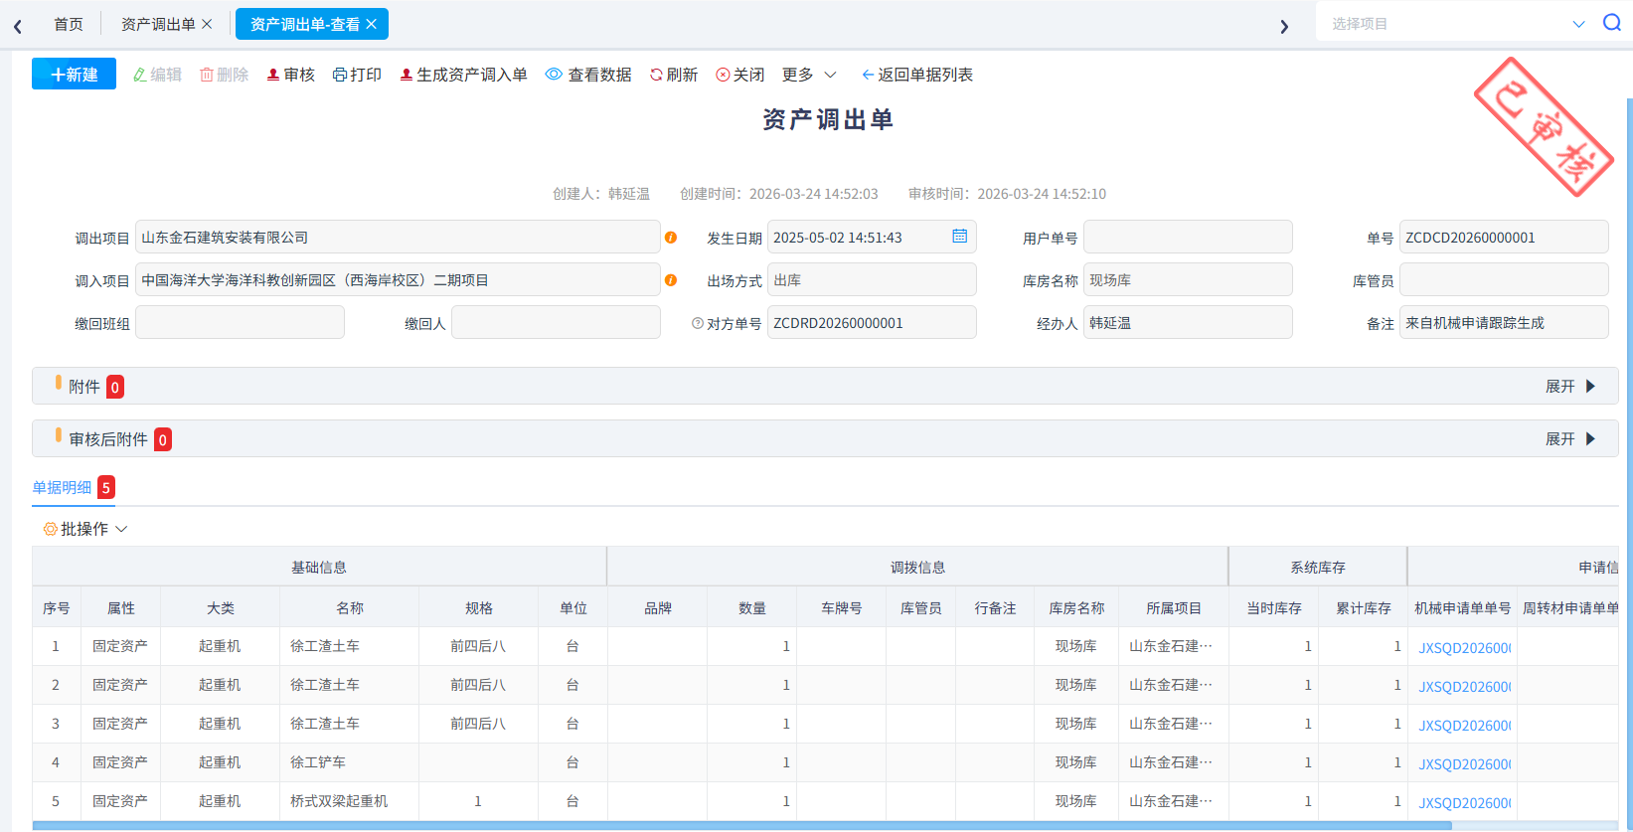Click the 经办人 field
Screen dimensions: 1633x832
coord(1188,323)
